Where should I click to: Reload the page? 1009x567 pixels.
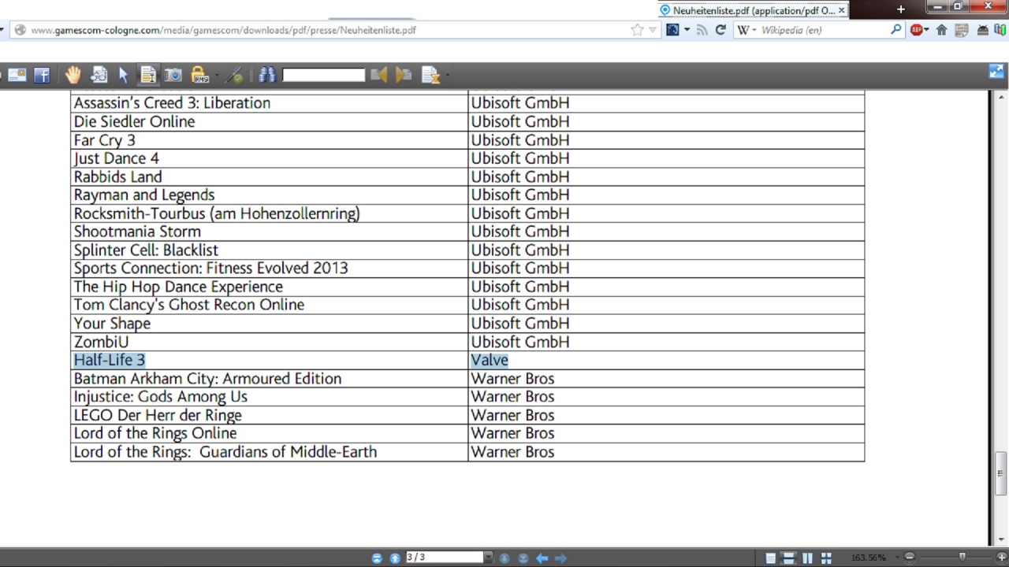(720, 30)
